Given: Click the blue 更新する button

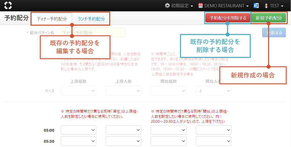Looking at the screenshot, I should [274, 33].
